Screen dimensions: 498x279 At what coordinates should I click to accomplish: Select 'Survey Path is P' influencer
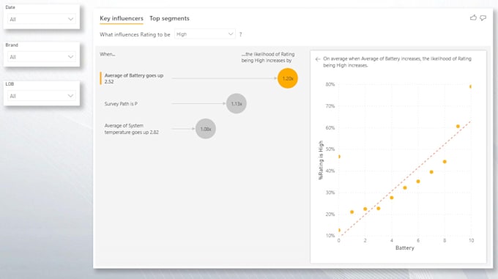coord(121,104)
